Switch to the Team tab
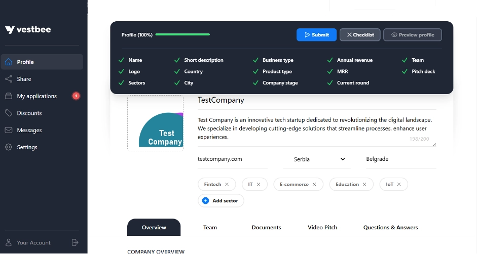 coord(210,227)
